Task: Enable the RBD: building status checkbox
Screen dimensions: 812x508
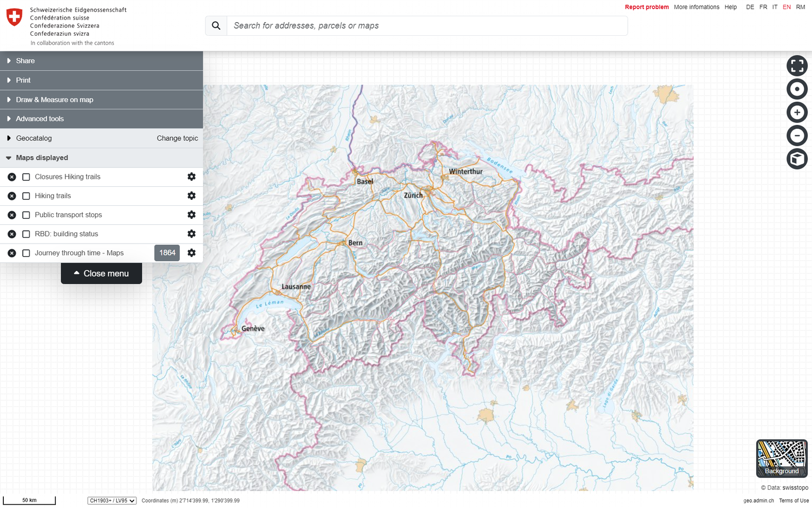Action: coord(25,233)
